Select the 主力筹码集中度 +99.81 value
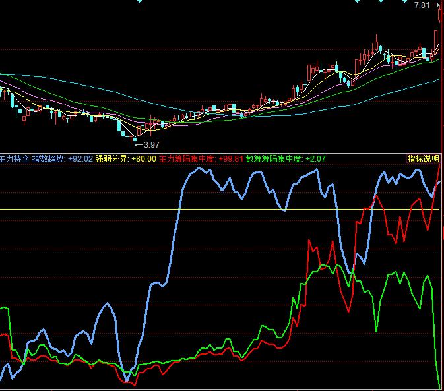Viewport: 444px width, 391px height. (x=201, y=159)
